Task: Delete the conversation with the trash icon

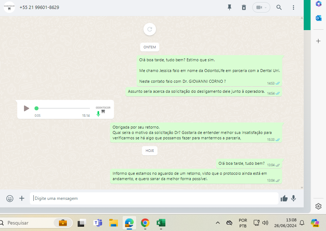Action: (x=244, y=8)
